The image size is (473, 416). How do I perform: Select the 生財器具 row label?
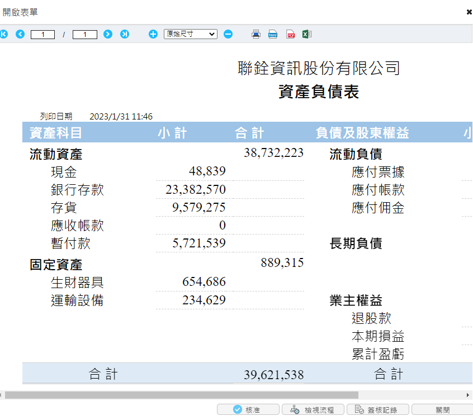coord(77,283)
